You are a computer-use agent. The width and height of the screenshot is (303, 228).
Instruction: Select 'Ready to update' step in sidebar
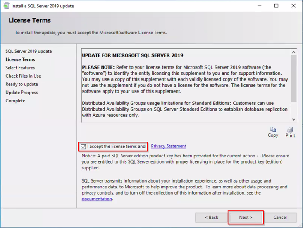21,84
